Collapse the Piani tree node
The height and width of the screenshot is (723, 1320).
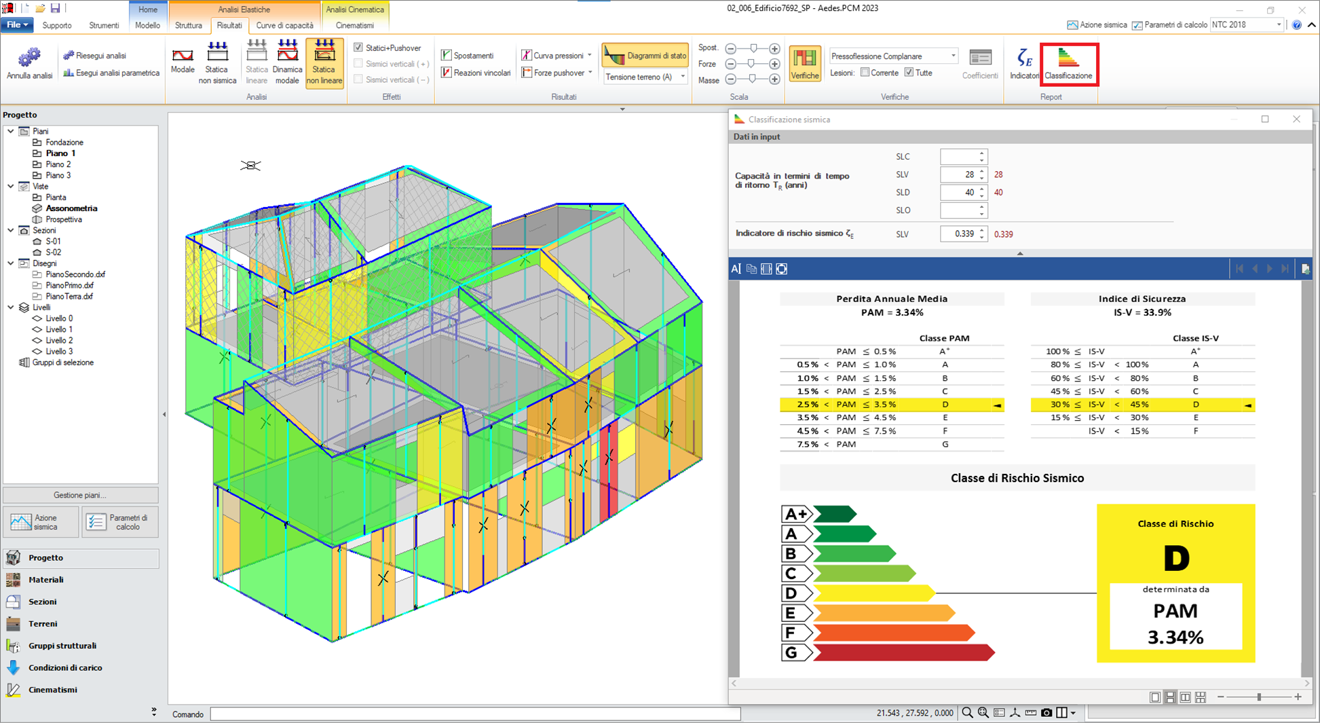tap(11, 131)
